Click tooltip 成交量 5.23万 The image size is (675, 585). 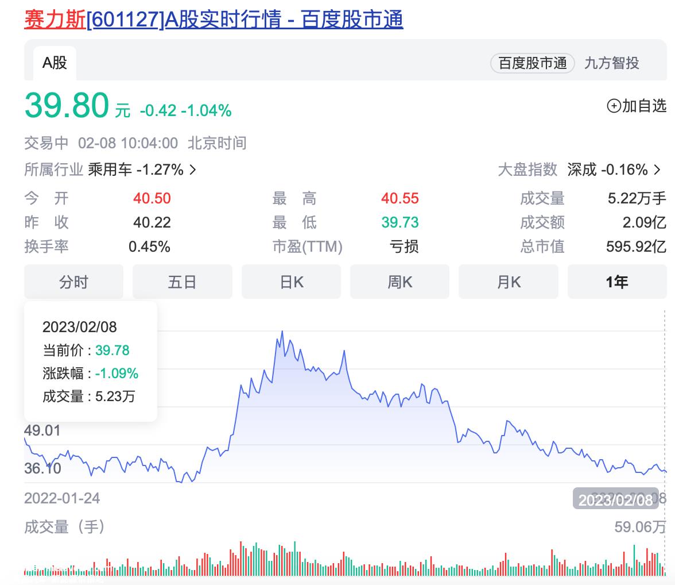(88, 396)
